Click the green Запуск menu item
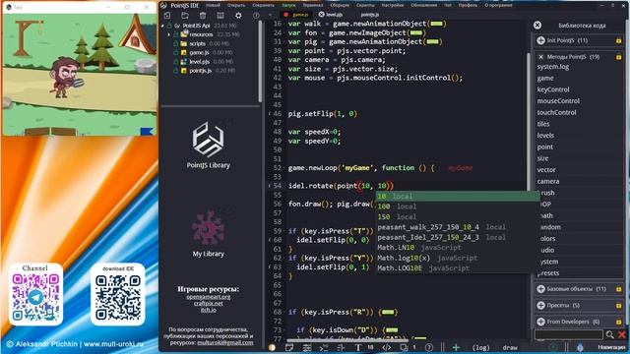The height and width of the screenshot is (354, 630). (288, 5)
